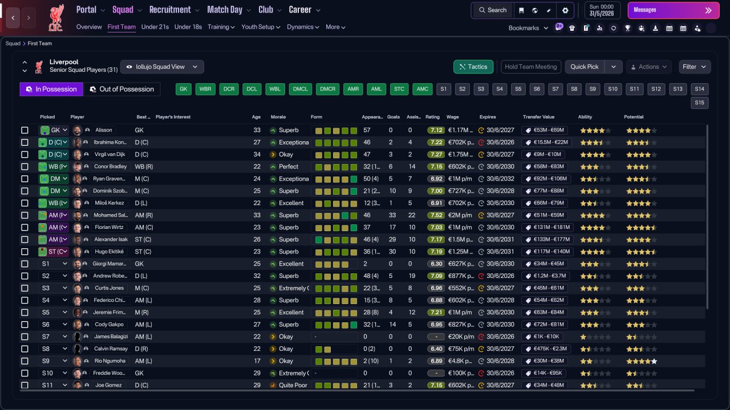This screenshot has height=410, width=730.
Task: Open the globe world icon
Action: [x=535, y=10]
